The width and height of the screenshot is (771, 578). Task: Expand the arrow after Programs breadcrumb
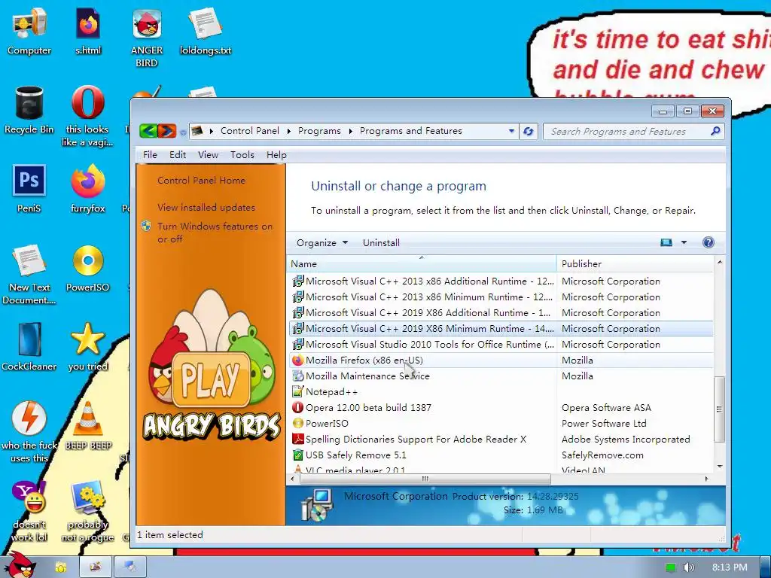pos(351,131)
